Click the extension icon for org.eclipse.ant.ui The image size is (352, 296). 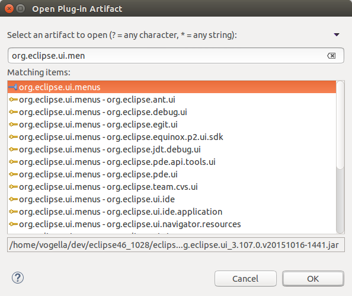coord(13,99)
